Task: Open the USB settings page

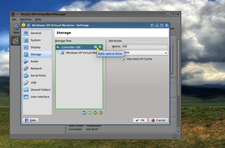Action: (37, 83)
